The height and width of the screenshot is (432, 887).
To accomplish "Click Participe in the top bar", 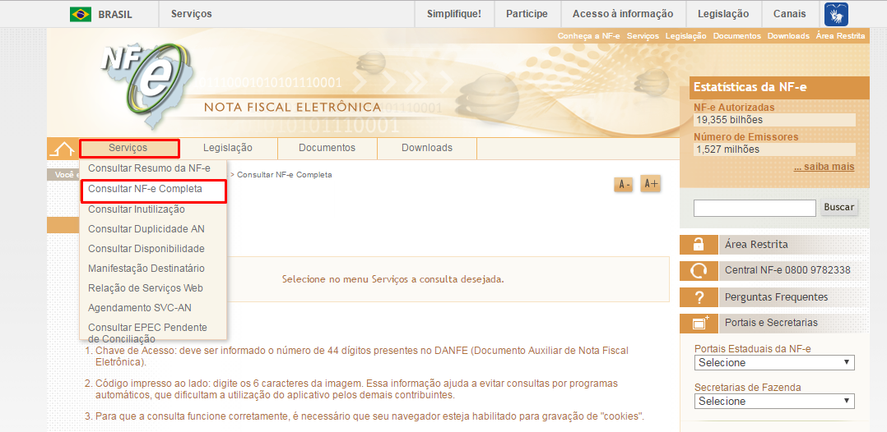I will (x=527, y=14).
